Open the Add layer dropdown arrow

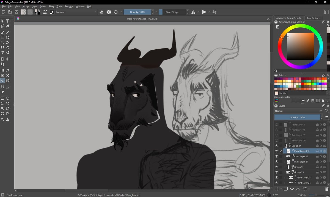tap(281, 189)
